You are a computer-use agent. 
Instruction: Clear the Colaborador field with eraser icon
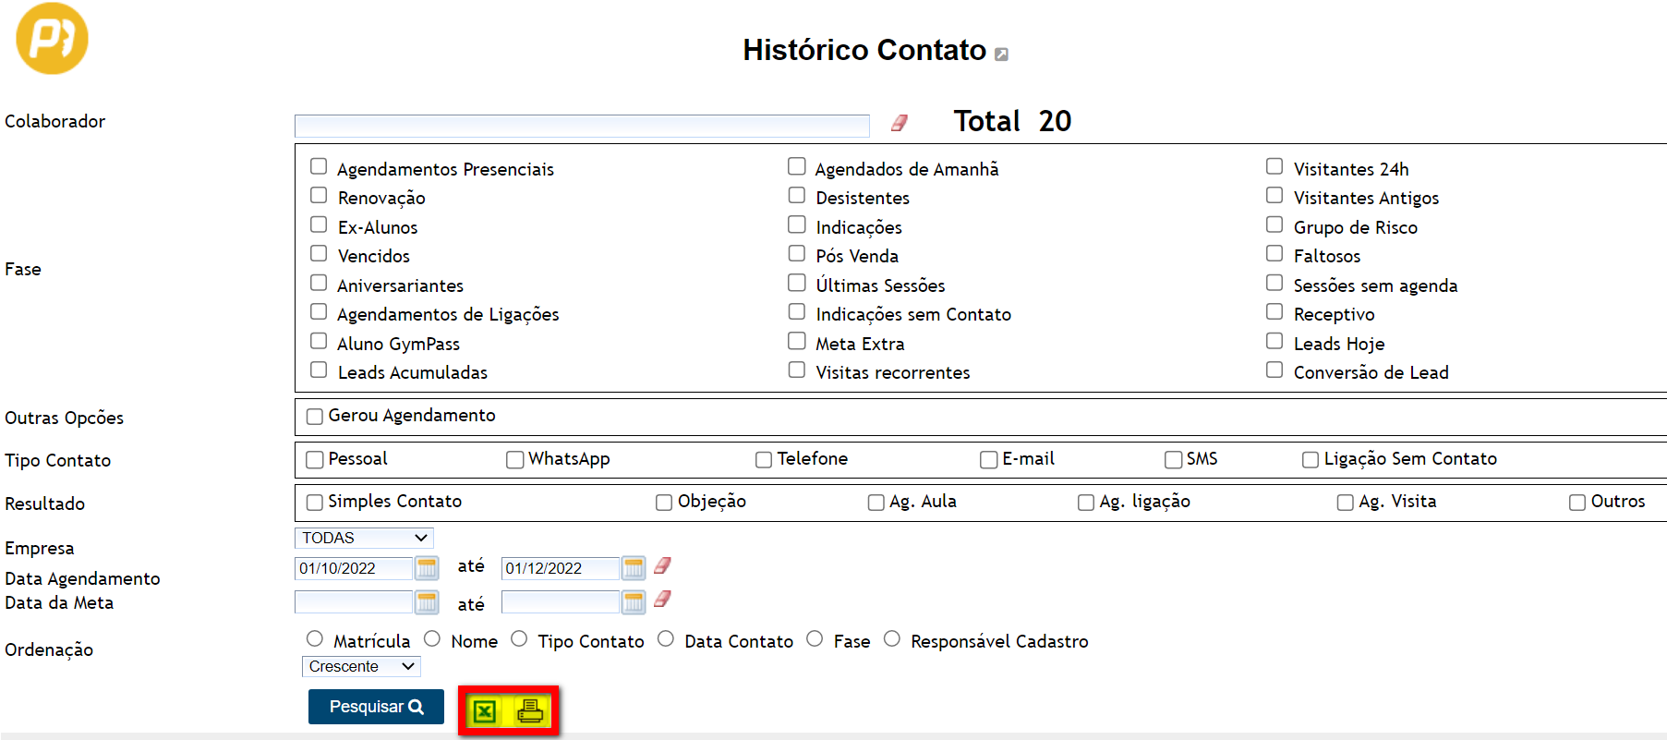click(x=899, y=123)
